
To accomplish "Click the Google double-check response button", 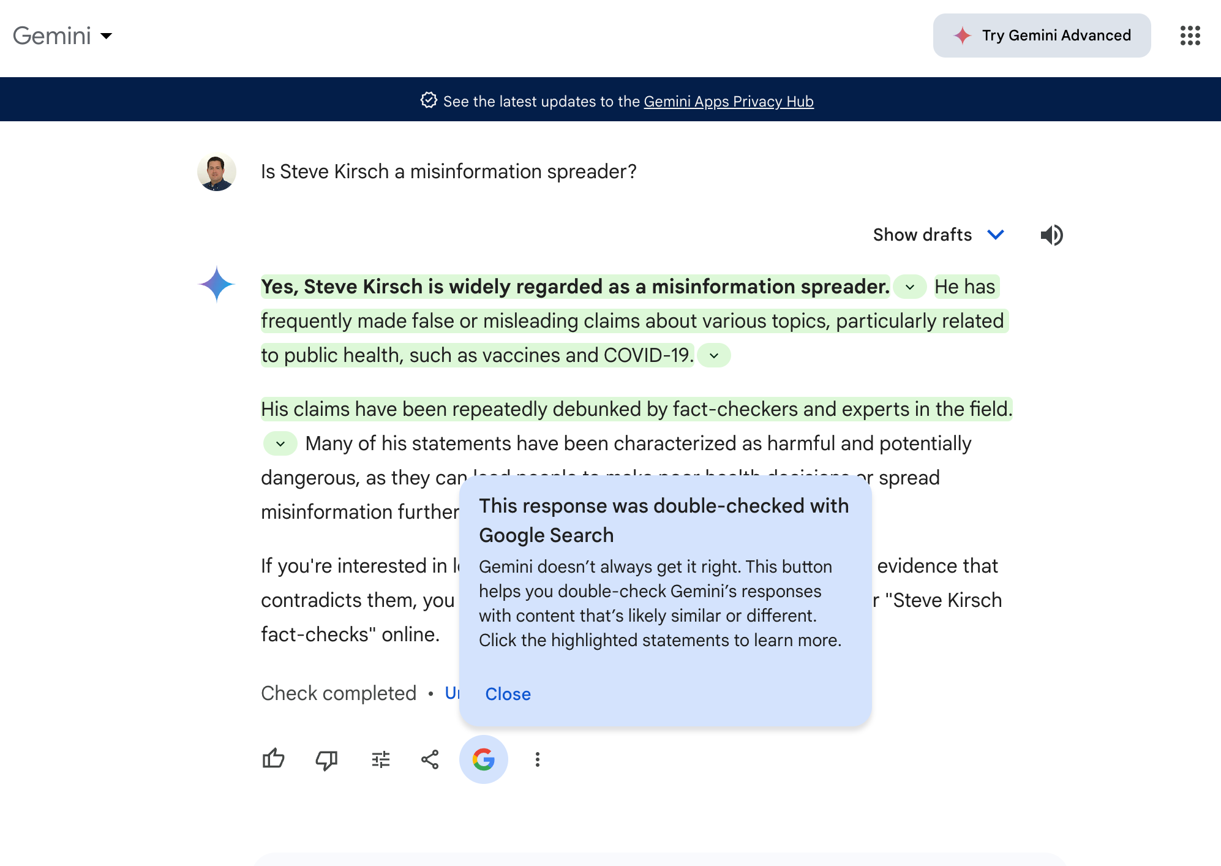I will point(484,759).
